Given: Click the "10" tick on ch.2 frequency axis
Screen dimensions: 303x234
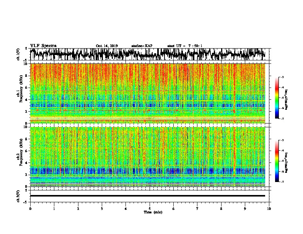Looking at the screenshot, I should pyautogui.click(x=26, y=127).
